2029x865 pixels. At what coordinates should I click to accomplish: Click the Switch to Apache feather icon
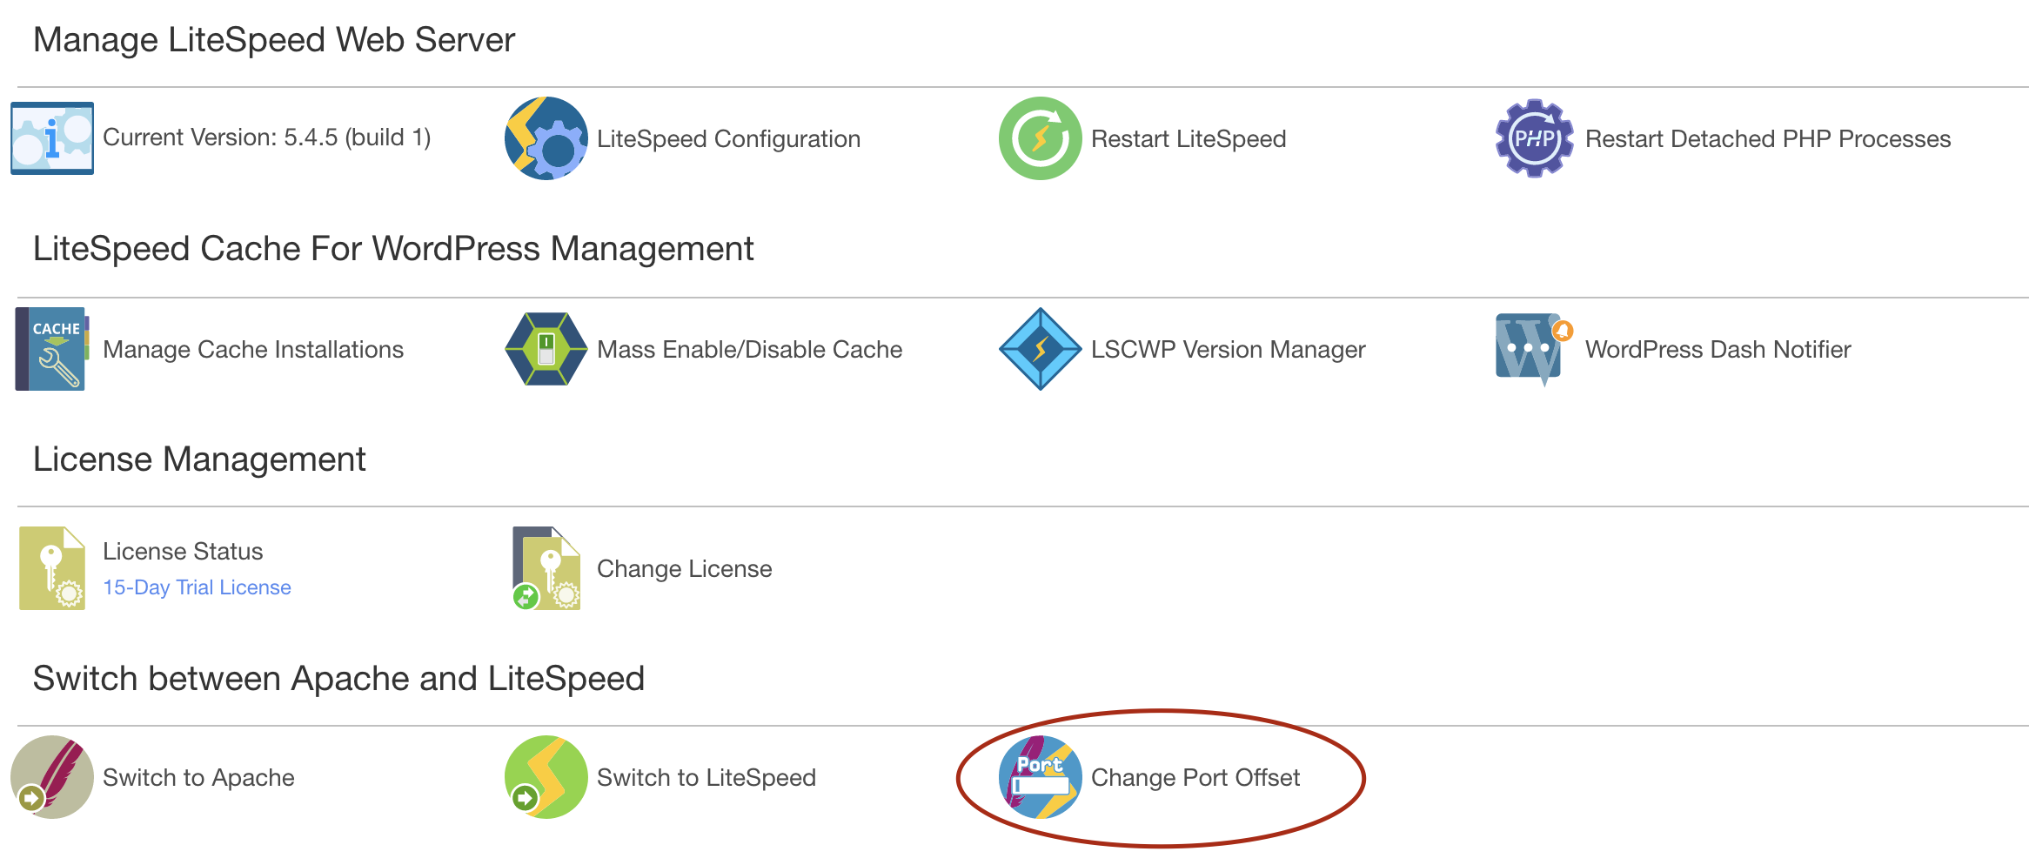pyautogui.click(x=52, y=777)
